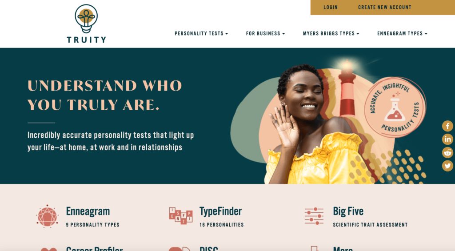Screen dimensions: 455x251
Task: Expand the Myers Briggs Types menu
Action: pos(331,34)
